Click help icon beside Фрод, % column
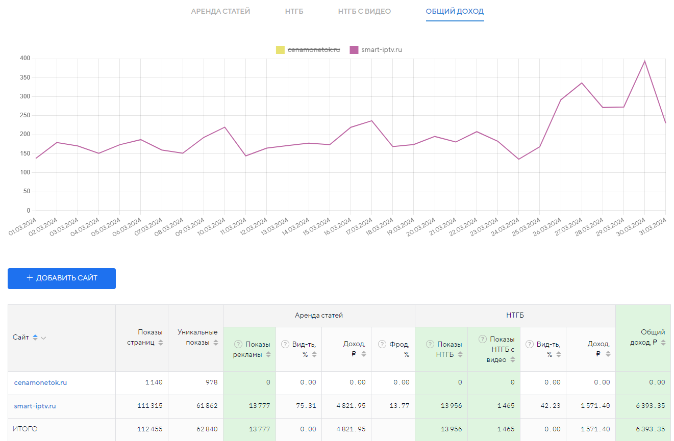 (382, 344)
